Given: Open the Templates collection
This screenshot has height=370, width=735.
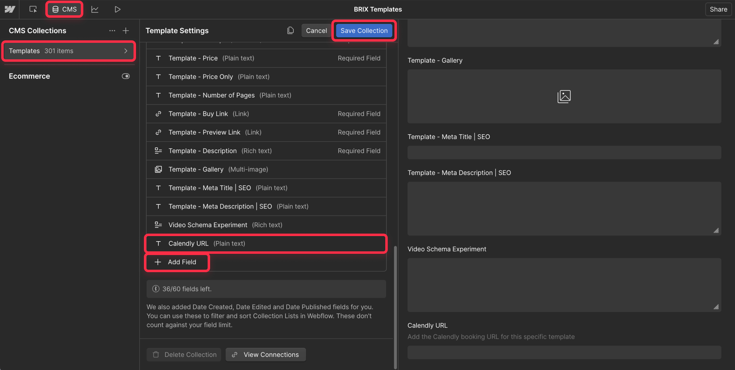Looking at the screenshot, I should click(69, 51).
